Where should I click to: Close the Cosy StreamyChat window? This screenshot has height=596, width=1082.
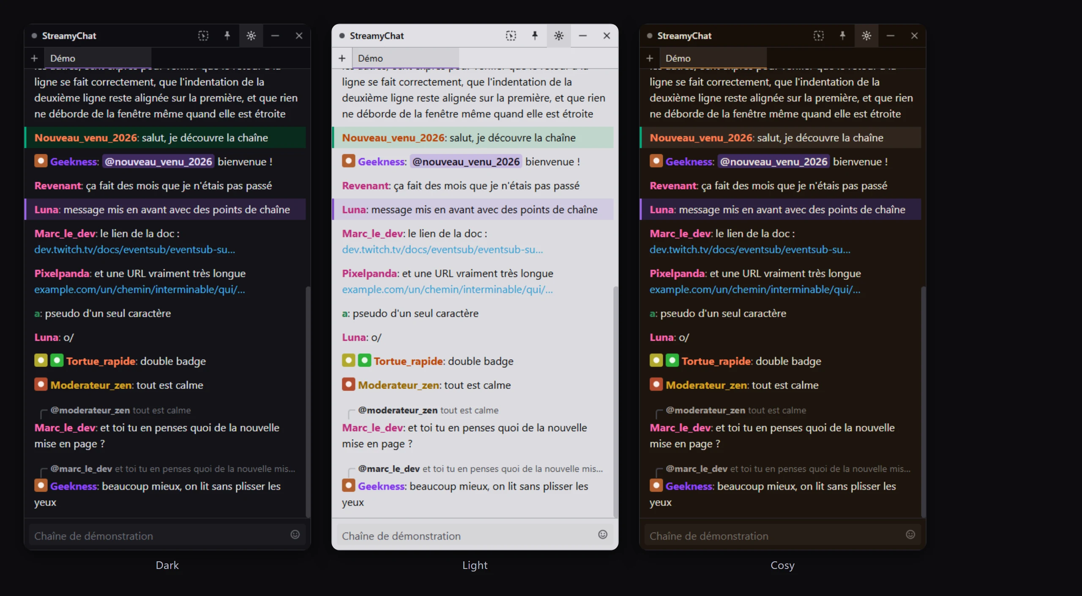click(914, 36)
